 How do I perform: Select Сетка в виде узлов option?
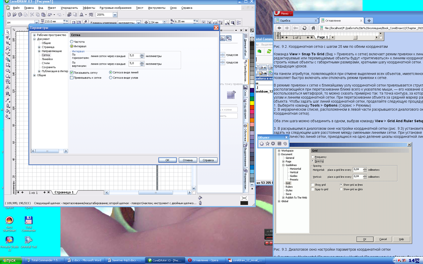111,78
